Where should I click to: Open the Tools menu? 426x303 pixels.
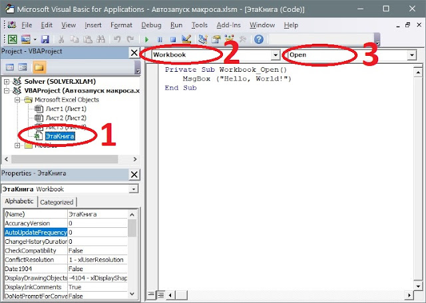pos(200,25)
